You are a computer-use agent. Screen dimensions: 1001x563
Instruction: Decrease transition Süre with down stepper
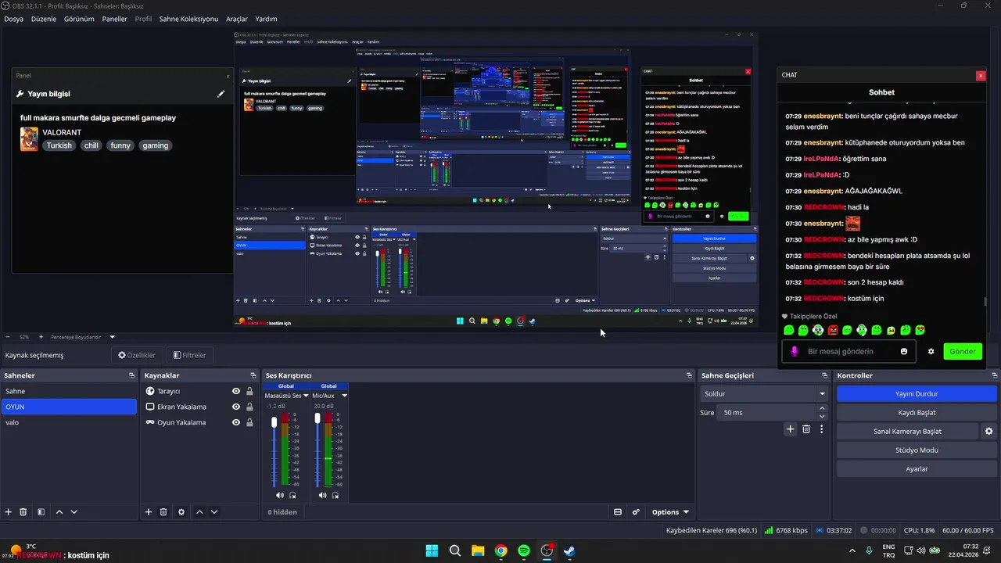coord(822,416)
